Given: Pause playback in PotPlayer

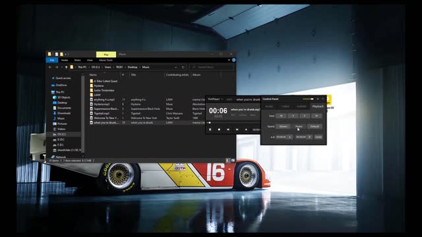Looking at the screenshot, I should [x=210, y=130].
